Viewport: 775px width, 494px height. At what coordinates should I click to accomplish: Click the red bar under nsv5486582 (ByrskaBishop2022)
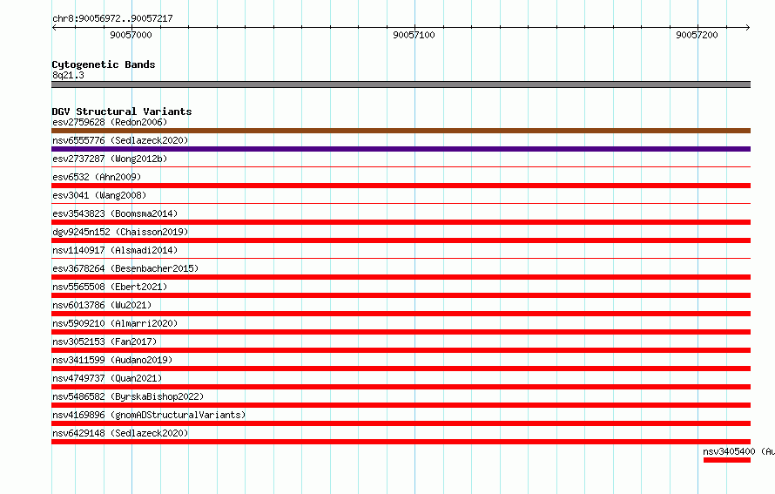click(401, 405)
